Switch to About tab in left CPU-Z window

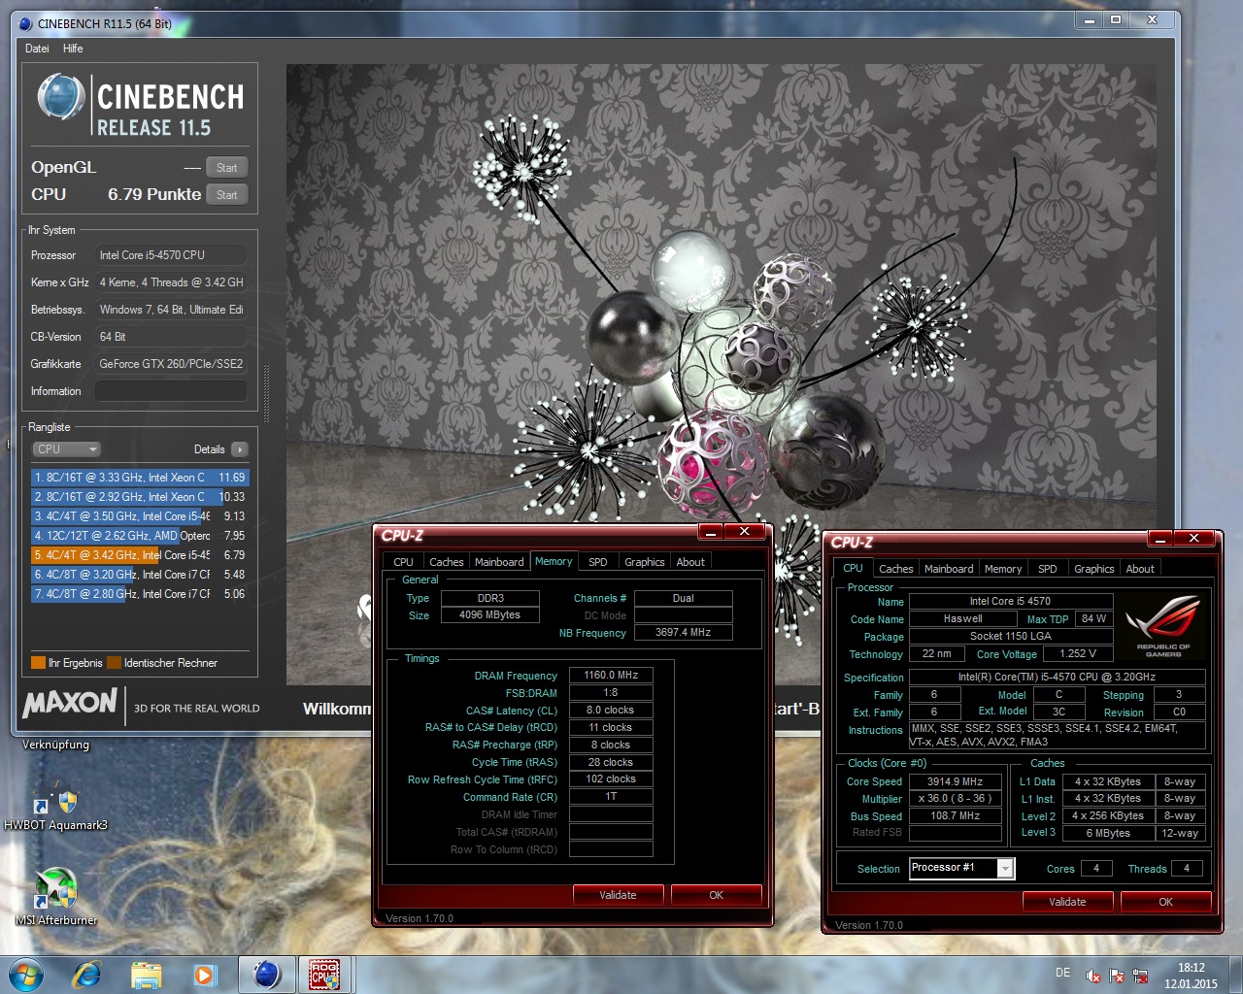pos(690,562)
